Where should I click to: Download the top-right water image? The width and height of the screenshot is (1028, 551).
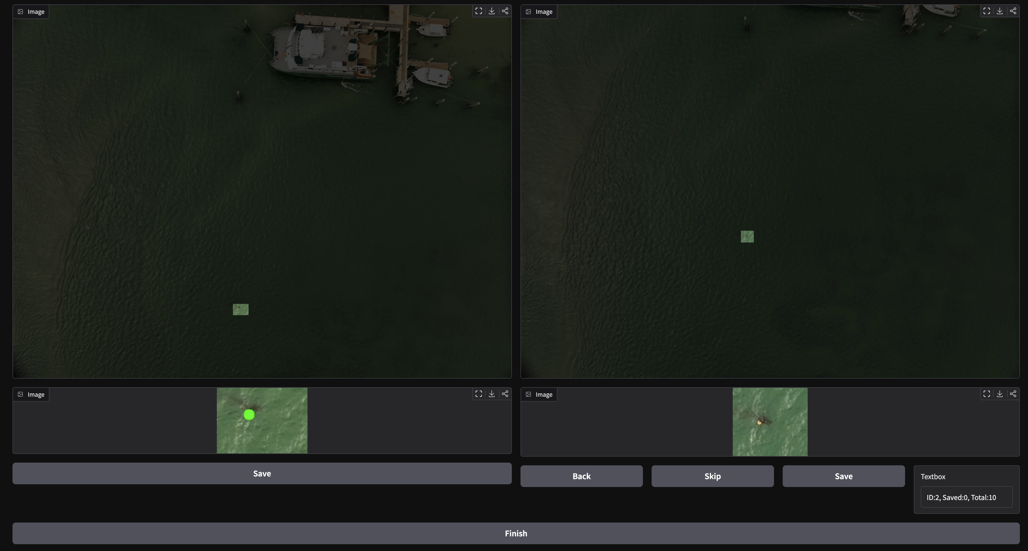tap(1000, 11)
